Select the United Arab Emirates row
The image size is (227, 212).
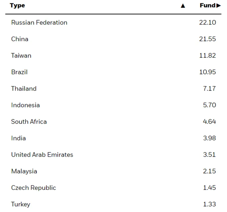click(113, 155)
